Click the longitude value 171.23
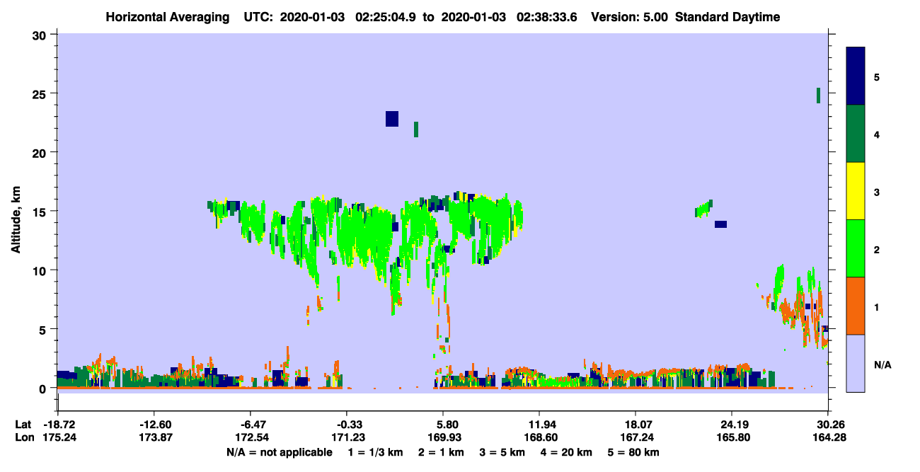The image size is (920, 472). click(347, 438)
